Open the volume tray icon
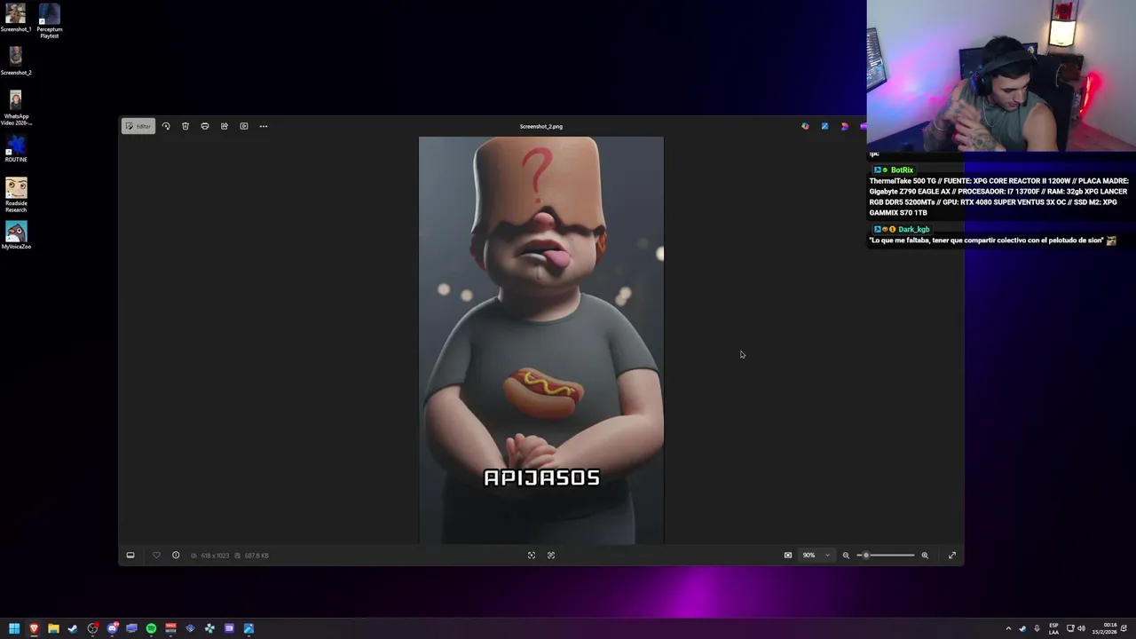 tap(1081, 628)
